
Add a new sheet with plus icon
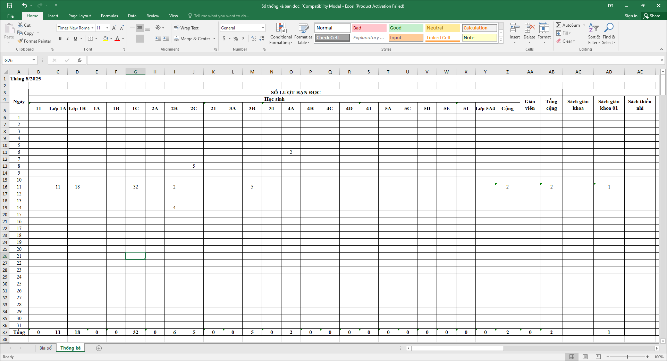[x=99, y=348]
